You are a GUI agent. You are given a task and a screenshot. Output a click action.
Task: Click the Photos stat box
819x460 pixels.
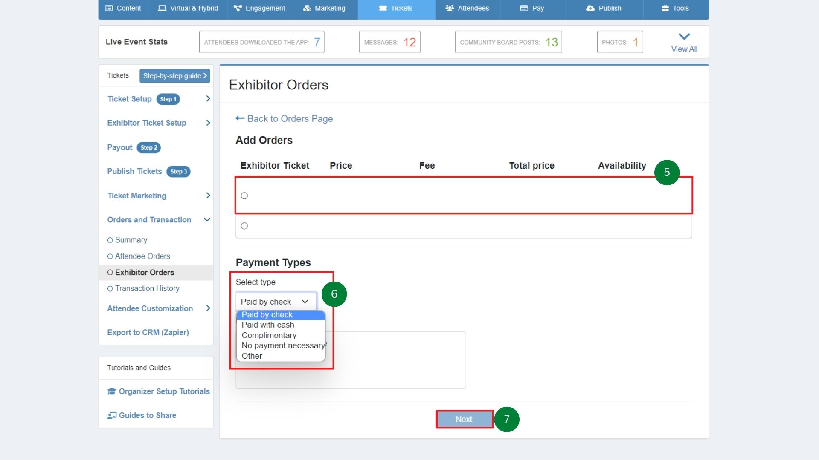[620, 42]
